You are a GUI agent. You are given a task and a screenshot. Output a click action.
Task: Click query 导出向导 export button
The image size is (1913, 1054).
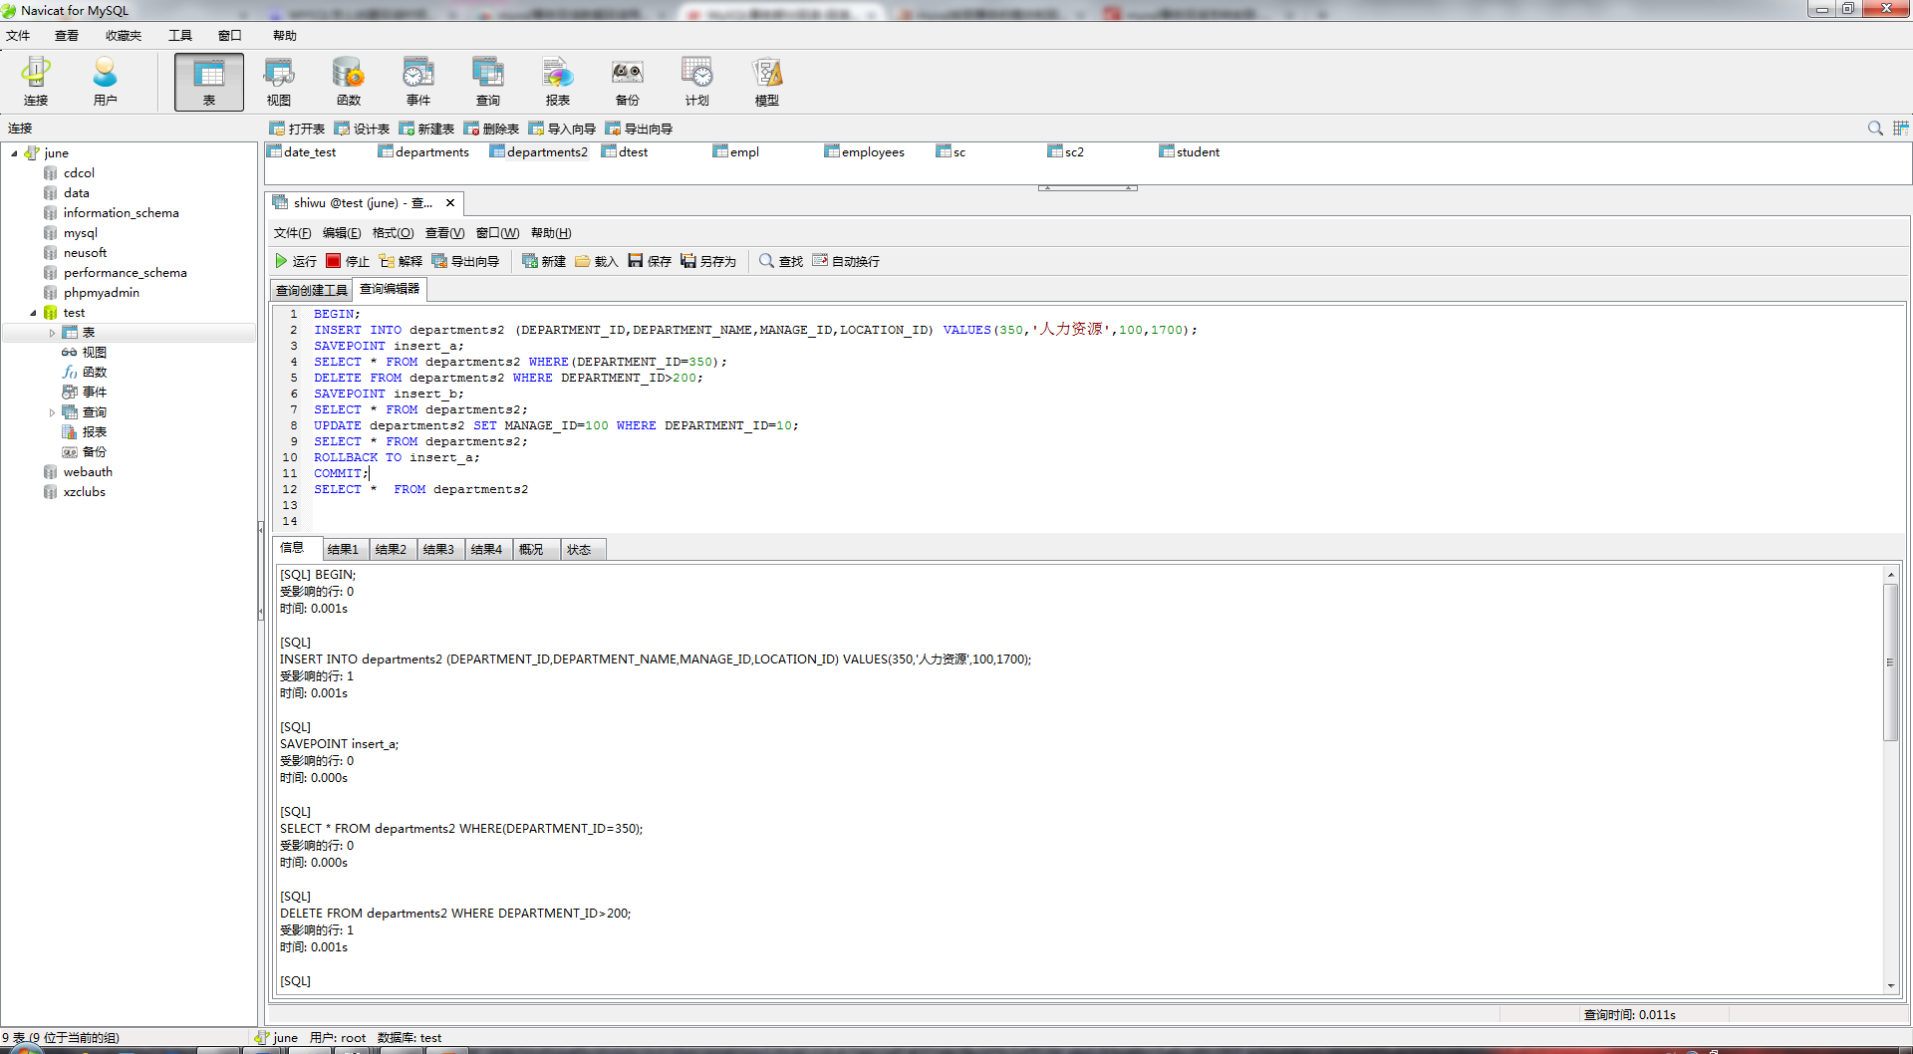click(465, 261)
